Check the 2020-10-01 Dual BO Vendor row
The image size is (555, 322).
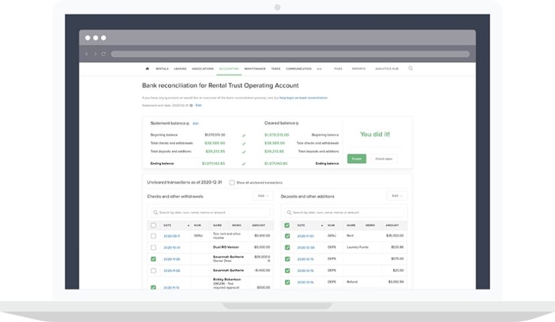[x=153, y=247]
